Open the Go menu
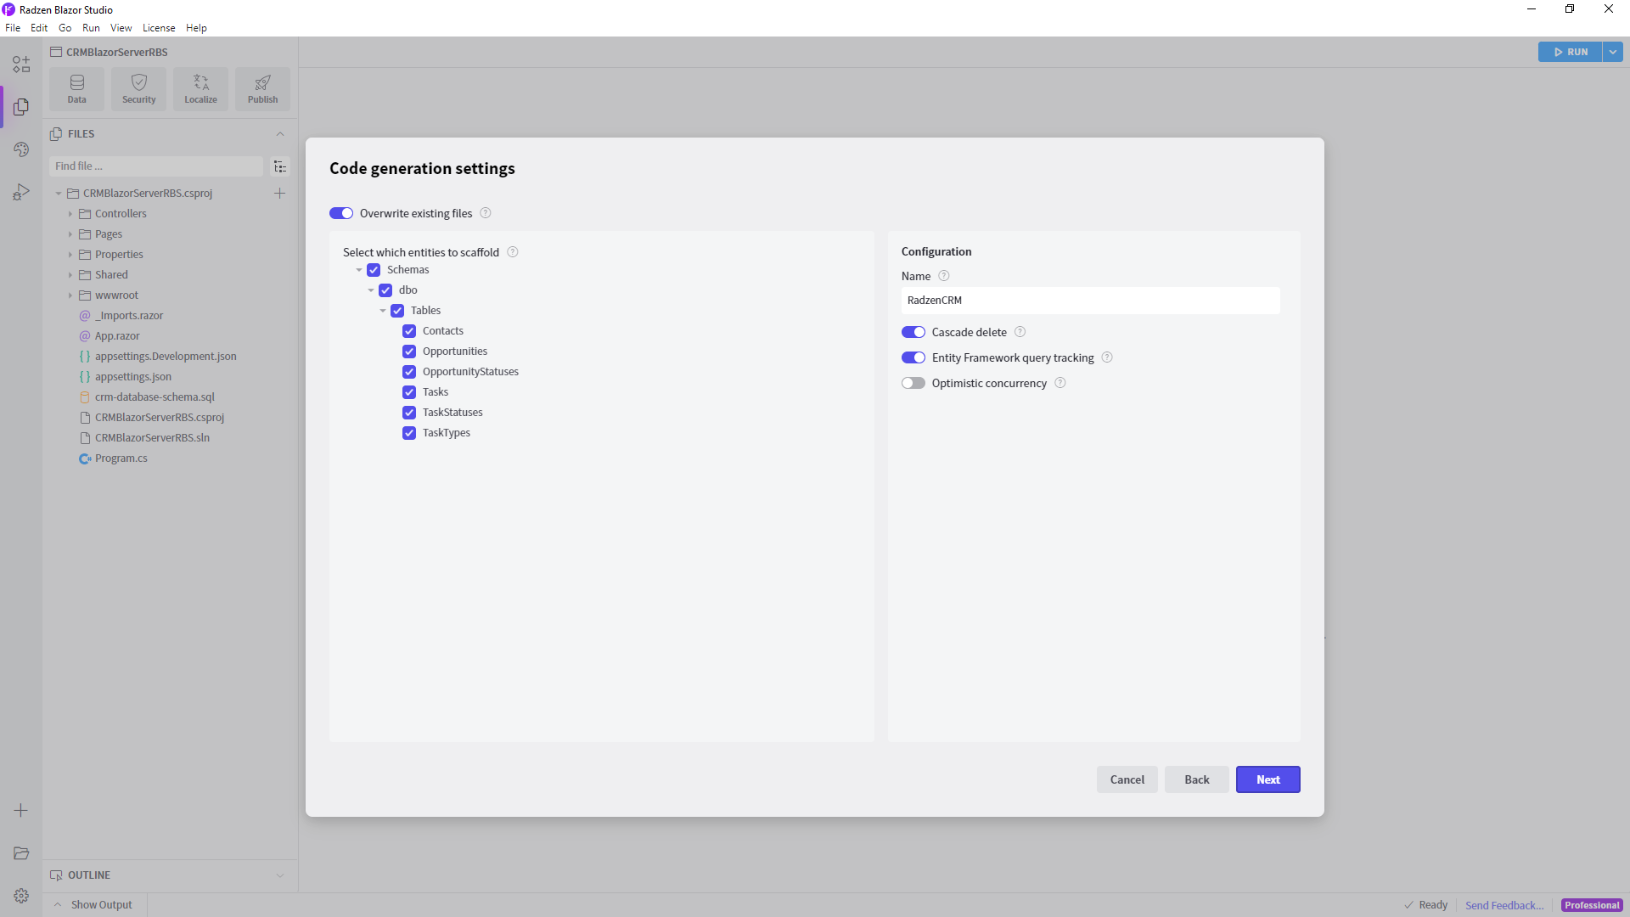The height and width of the screenshot is (917, 1630). pyautogui.click(x=65, y=28)
